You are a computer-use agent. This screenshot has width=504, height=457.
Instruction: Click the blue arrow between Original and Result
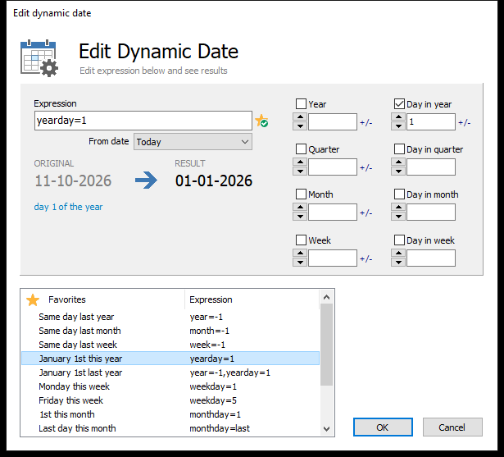(x=146, y=181)
